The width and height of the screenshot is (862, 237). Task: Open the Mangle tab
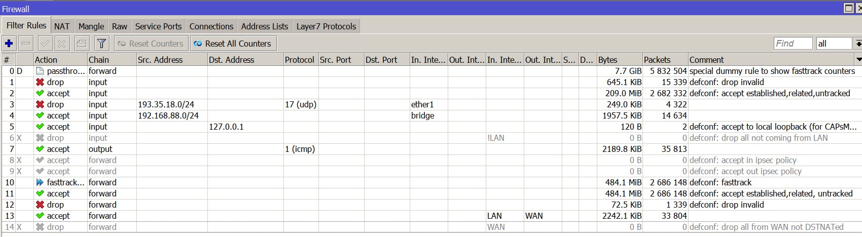pos(91,26)
